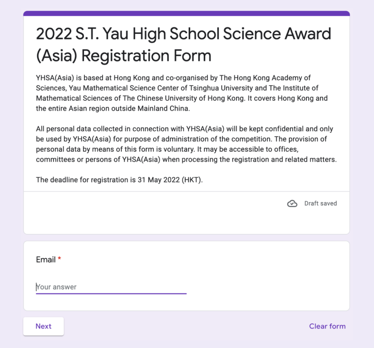Screen dimensions: 374x348
Task: Click inside the empty answer box for Email
Action: click(x=111, y=287)
